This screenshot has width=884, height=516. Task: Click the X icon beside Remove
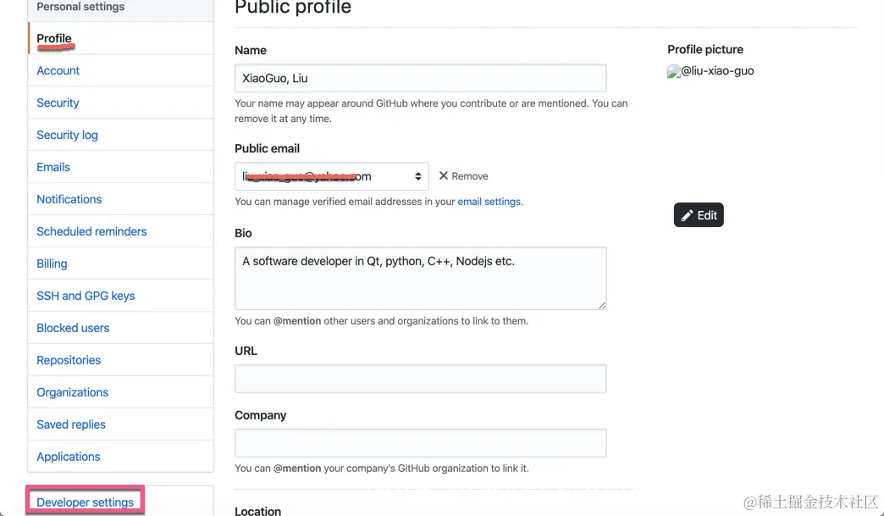click(444, 175)
